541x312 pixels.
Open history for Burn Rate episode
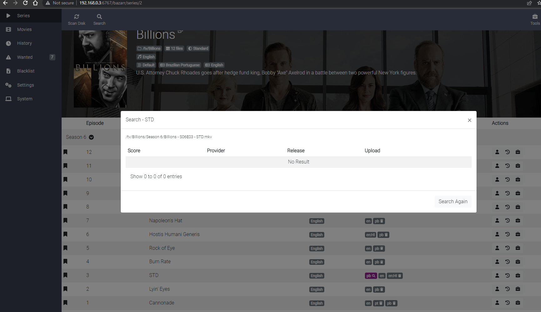508,262
